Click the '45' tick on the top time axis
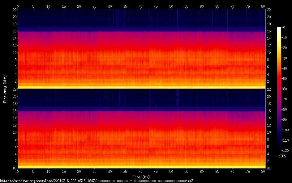This screenshot has width=292, height=183. [x=156, y=6]
